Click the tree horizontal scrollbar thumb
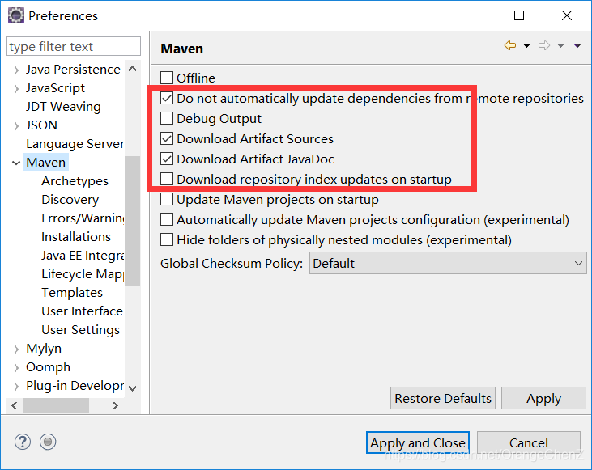The image size is (592, 470). tap(56, 405)
